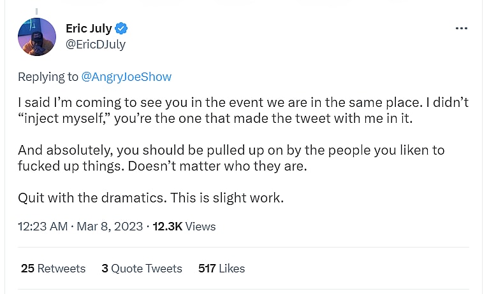Show the 3 Quote Tweets list
The width and height of the screenshot is (489, 294).
click(142, 269)
